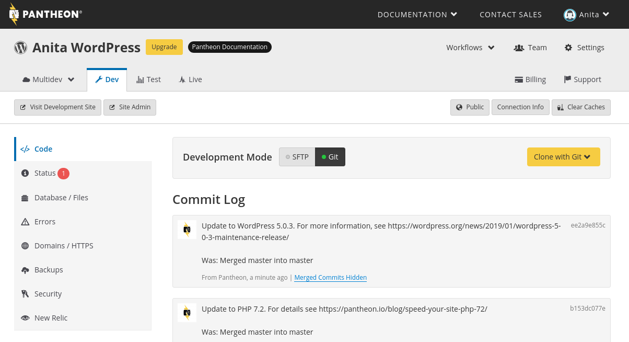629x342 pixels.
Task: Open the Clone with Git dropdown
Action: [x=564, y=157]
